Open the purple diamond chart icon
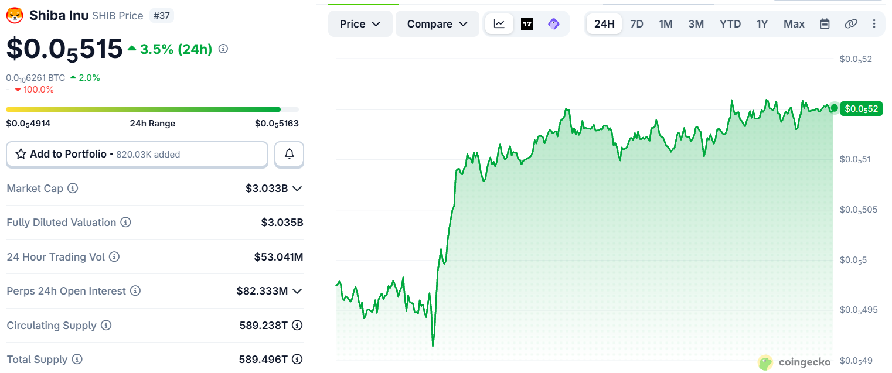This screenshot has height=373, width=892. point(554,24)
